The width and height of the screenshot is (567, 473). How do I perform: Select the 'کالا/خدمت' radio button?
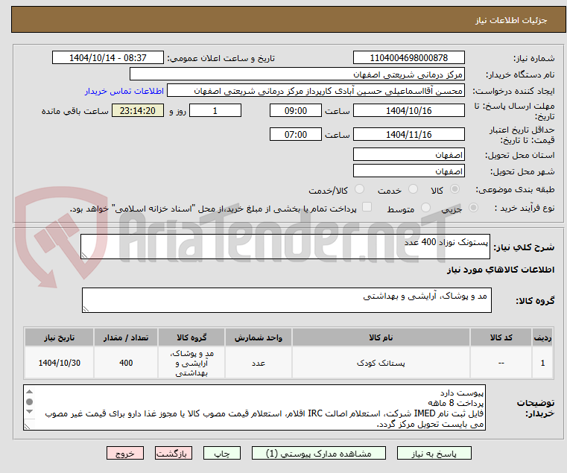click(x=359, y=189)
